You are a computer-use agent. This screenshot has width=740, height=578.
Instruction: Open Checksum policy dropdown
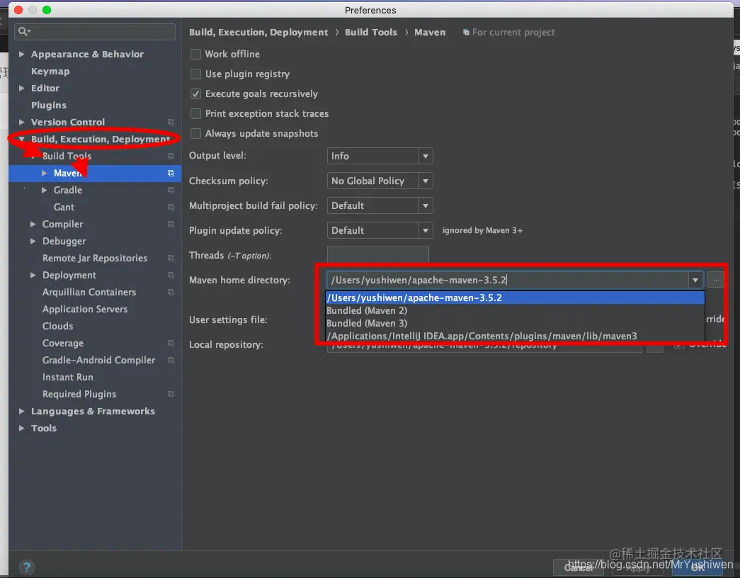coord(380,181)
